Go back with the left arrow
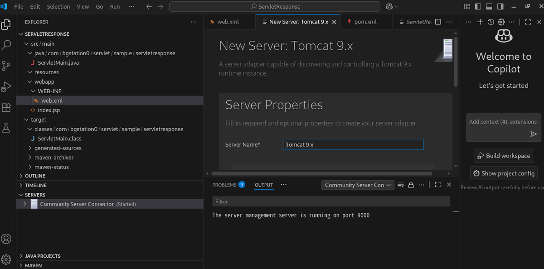 pyautogui.click(x=149, y=7)
